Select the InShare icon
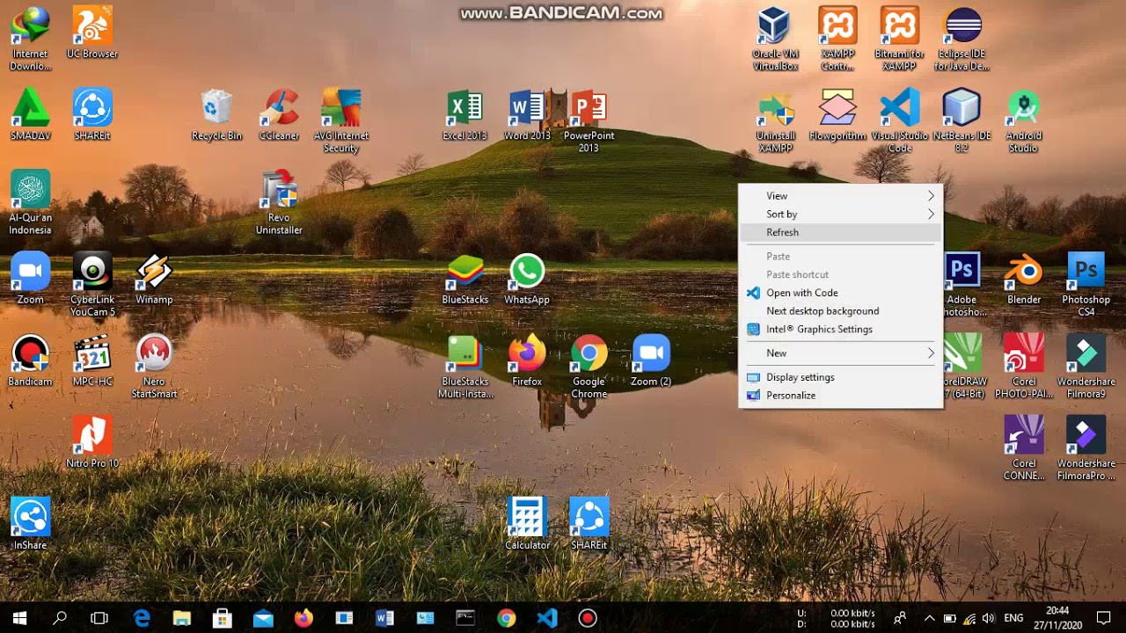This screenshot has width=1126, height=633. click(x=30, y=523)
